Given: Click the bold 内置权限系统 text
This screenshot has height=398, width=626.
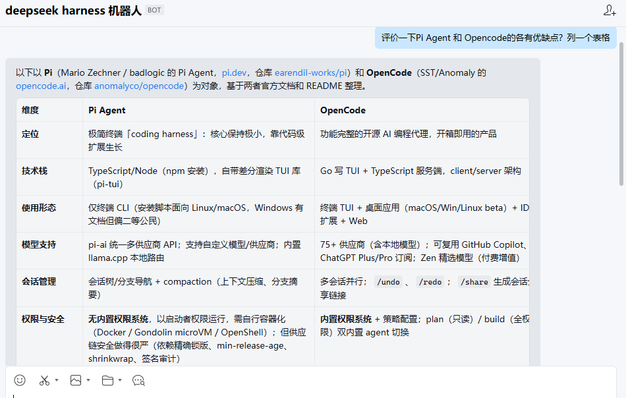Looking at the screenshot, I should (x=346, y=319).
